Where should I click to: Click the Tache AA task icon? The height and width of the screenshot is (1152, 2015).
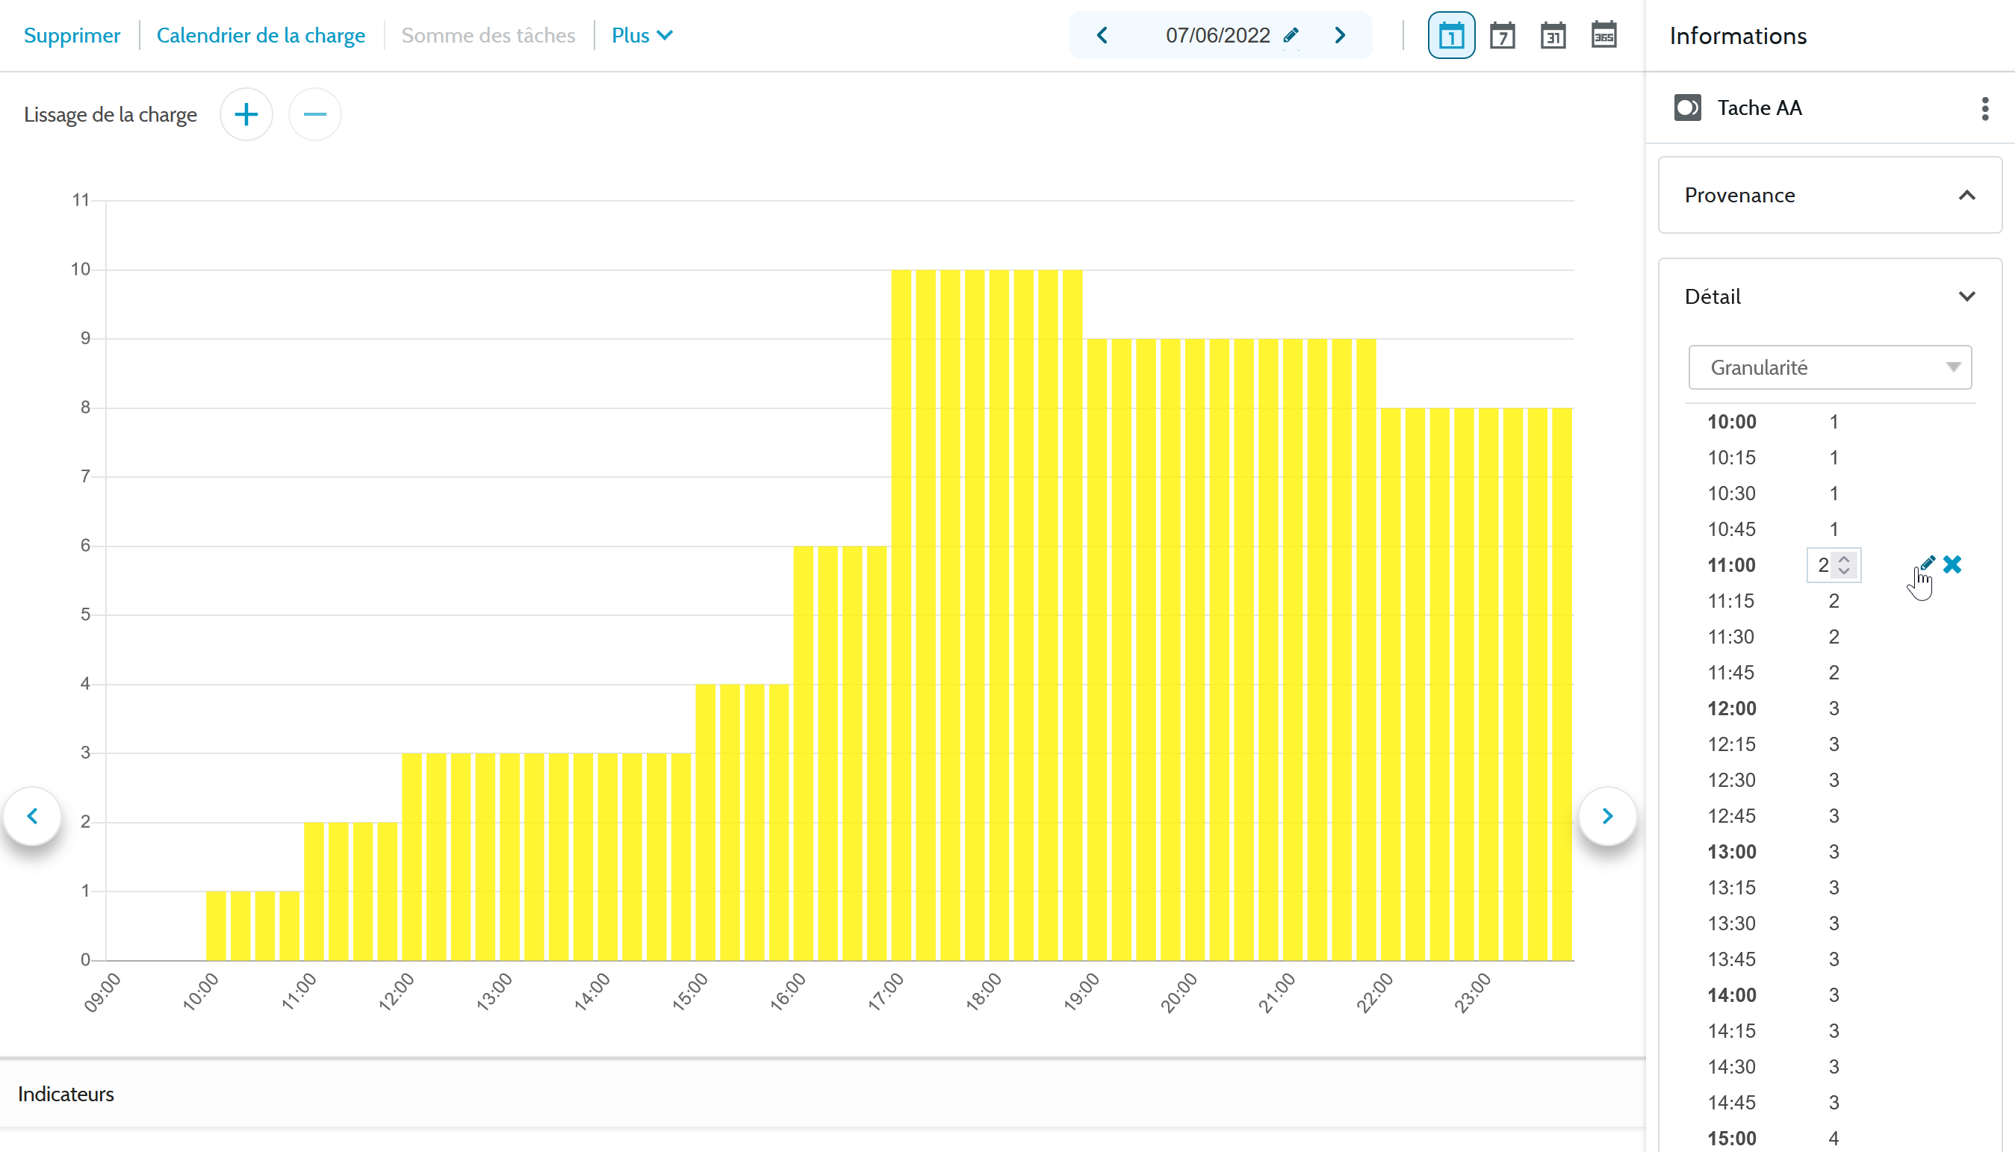(x=1687, y=108)
